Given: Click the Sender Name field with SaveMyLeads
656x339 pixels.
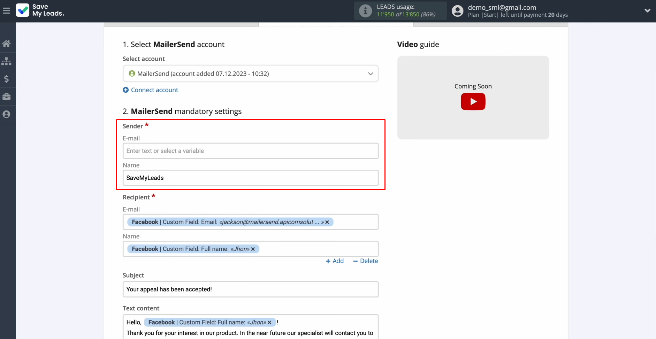Looking at the screenshot, I should point(251,178).
